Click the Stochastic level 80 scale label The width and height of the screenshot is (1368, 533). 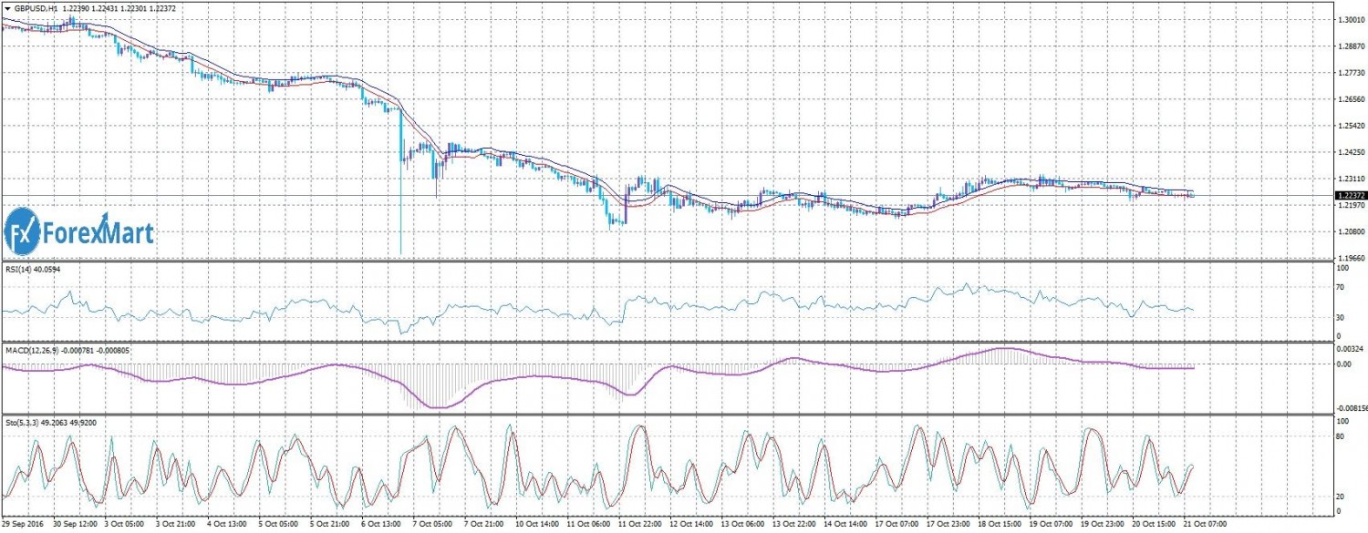pos(1341,437)
